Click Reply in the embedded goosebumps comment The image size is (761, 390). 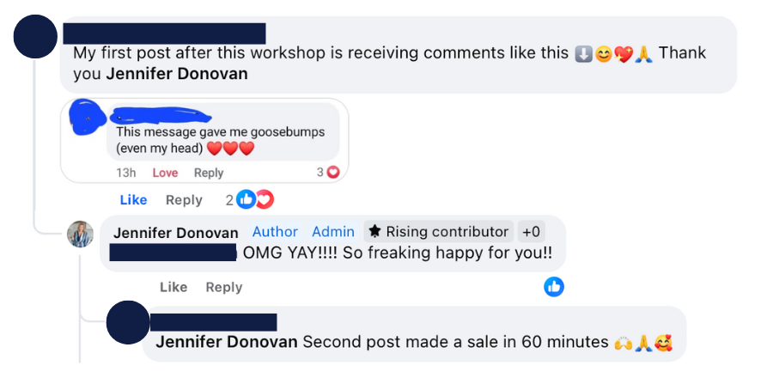[x=209, y=173]
